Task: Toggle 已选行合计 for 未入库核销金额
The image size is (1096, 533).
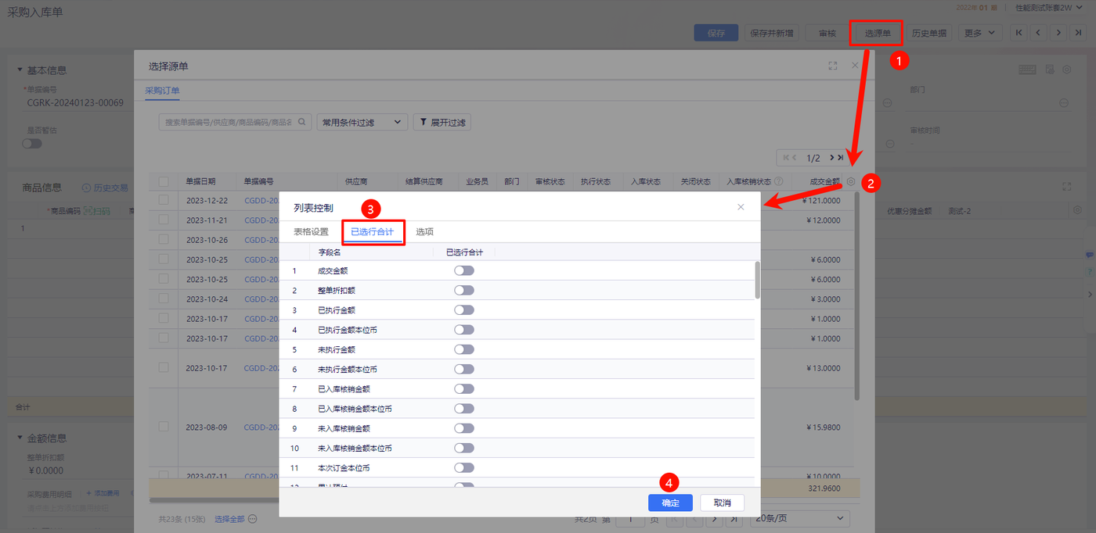Action: click(x=464, y=428)
